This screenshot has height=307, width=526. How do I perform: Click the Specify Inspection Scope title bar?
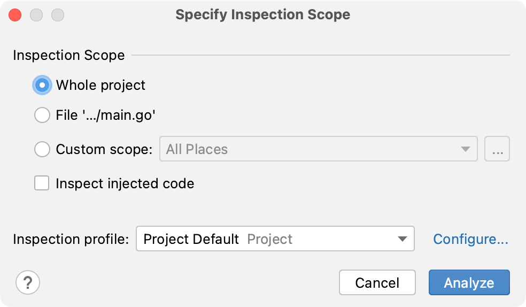(262, 14)
